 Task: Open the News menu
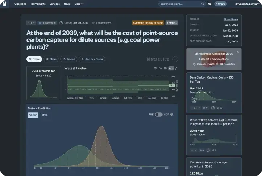pyautogui.click(x=67, y=4)
